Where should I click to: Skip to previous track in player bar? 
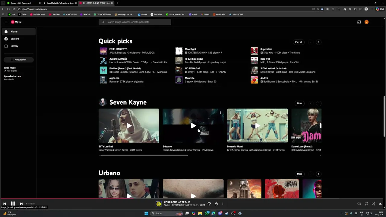[5, 204]
